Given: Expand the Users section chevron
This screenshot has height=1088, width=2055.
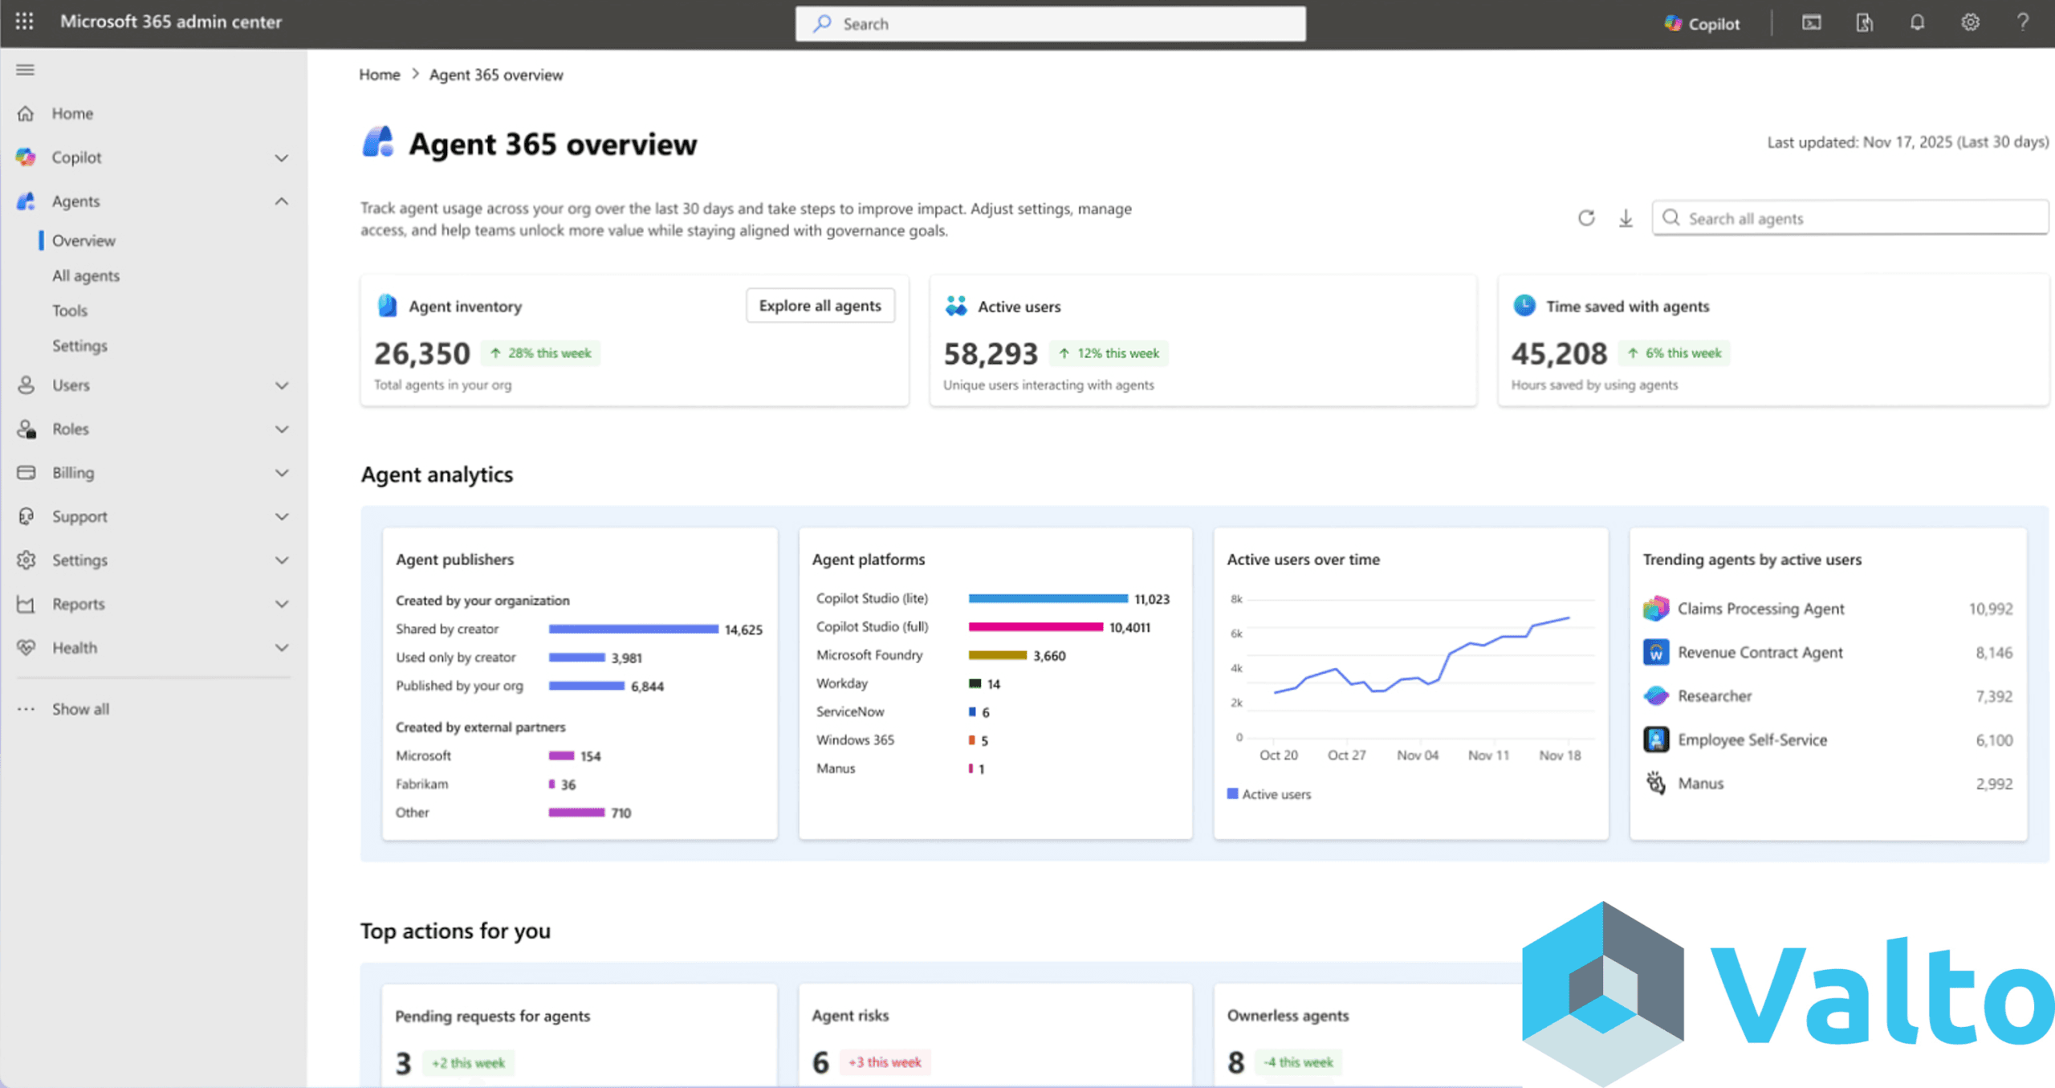Looking at the screenshot, I should pos(282,385).
